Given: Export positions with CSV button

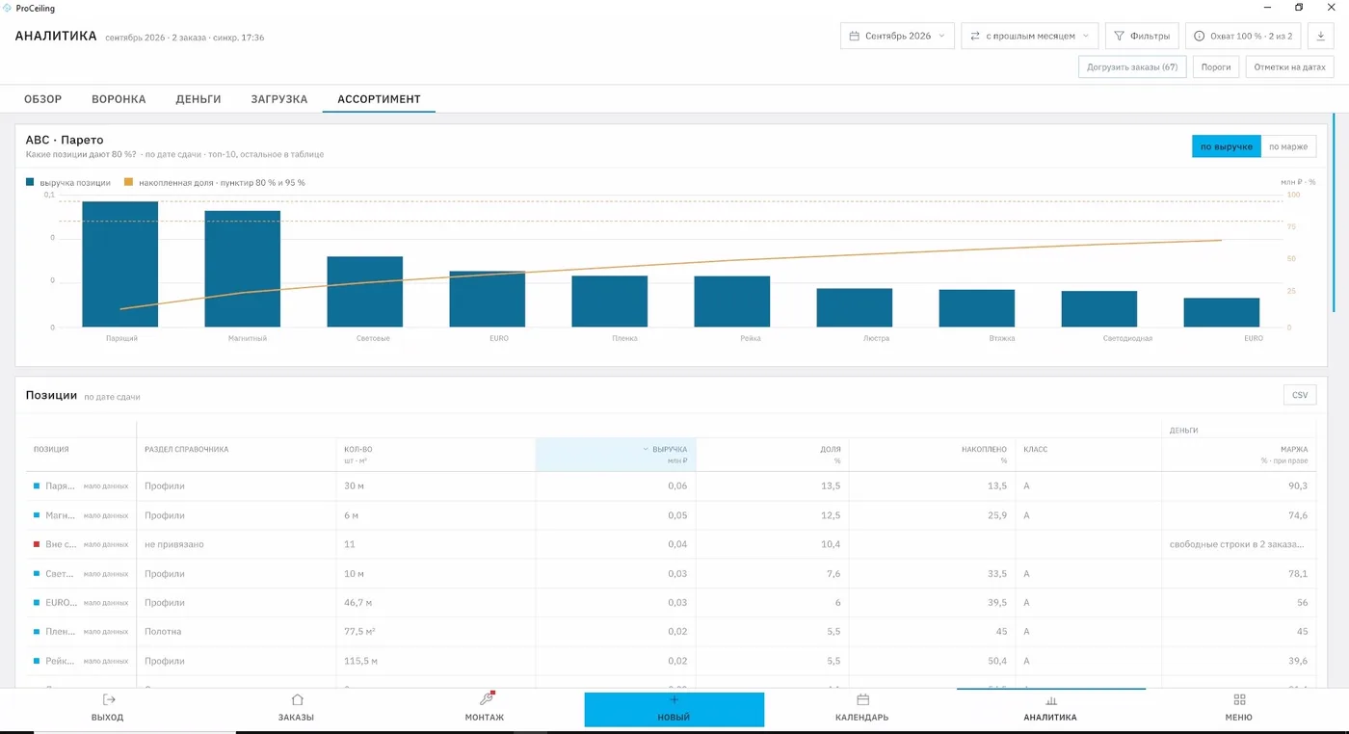Looking at the screenshot, I should pyautogui.click(x=1299, y=395).
